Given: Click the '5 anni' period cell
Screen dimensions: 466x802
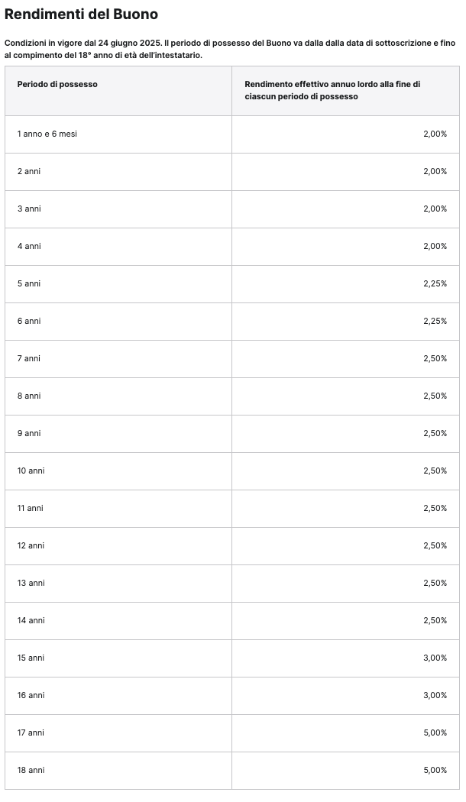Looking at the screenshot, I should point(29,283).
